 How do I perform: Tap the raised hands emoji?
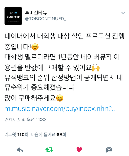96,68
